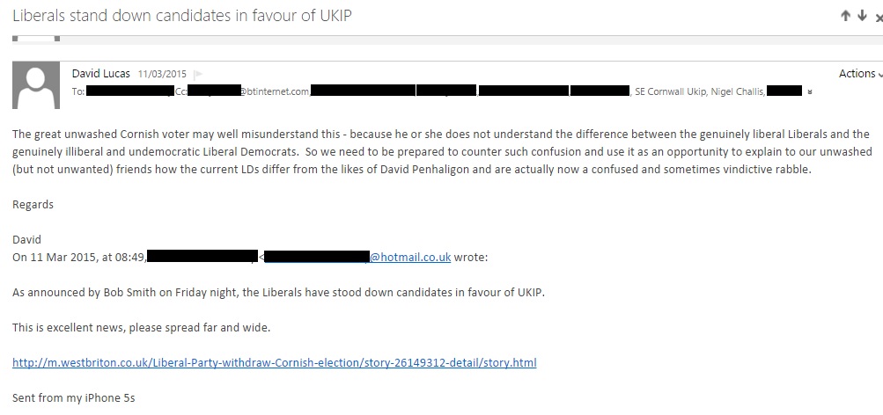This screenshot has width=883, height=415.
Task: Close the open email message
Action: [878, 17]
